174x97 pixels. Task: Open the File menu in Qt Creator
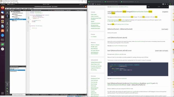[7, 9]
